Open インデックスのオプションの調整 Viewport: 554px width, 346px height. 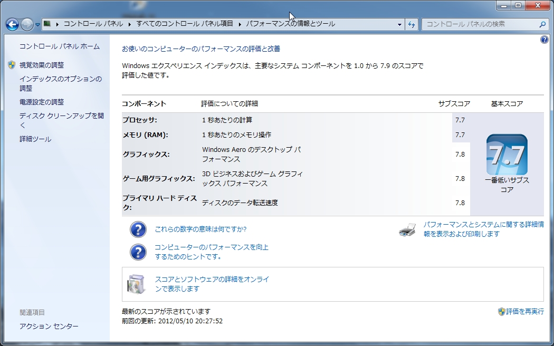click(61, 83)
